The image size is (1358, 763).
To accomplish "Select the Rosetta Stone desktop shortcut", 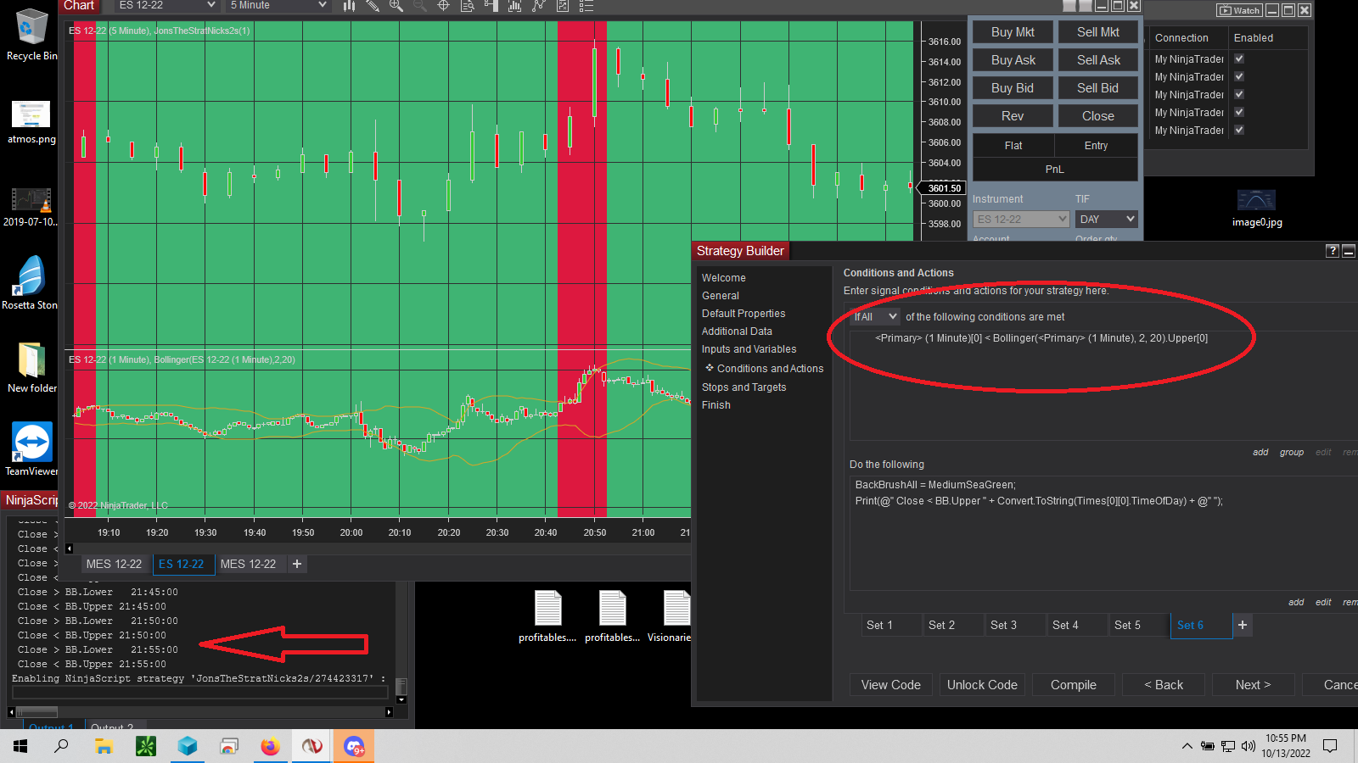I will point(30,284).
